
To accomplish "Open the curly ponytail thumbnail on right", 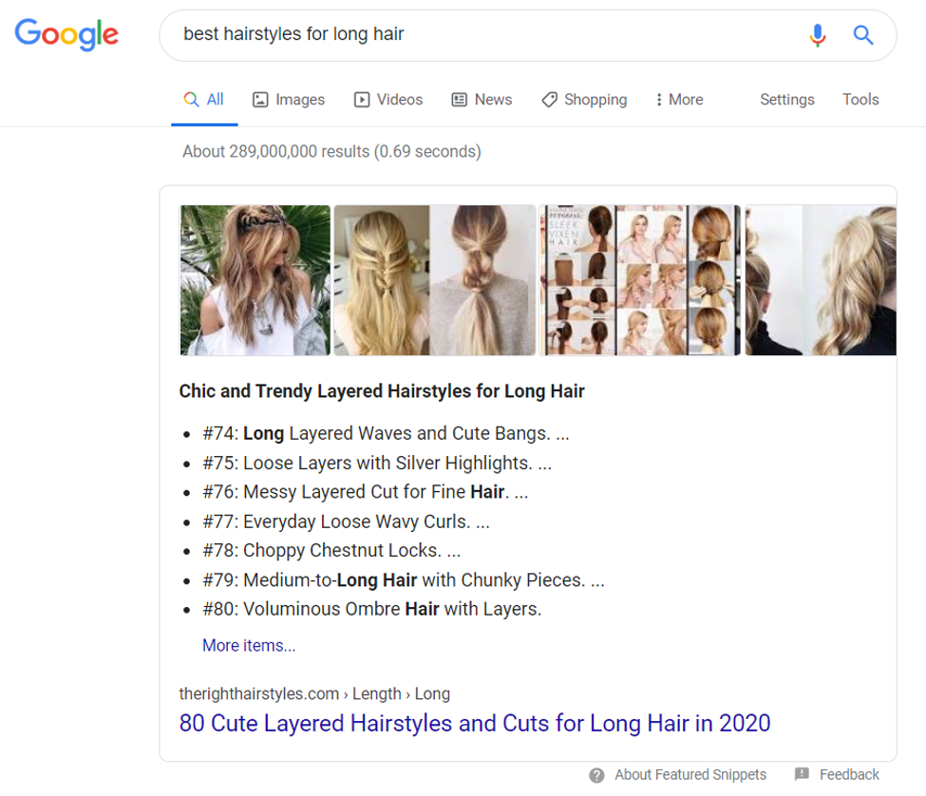I will point(821,280).
